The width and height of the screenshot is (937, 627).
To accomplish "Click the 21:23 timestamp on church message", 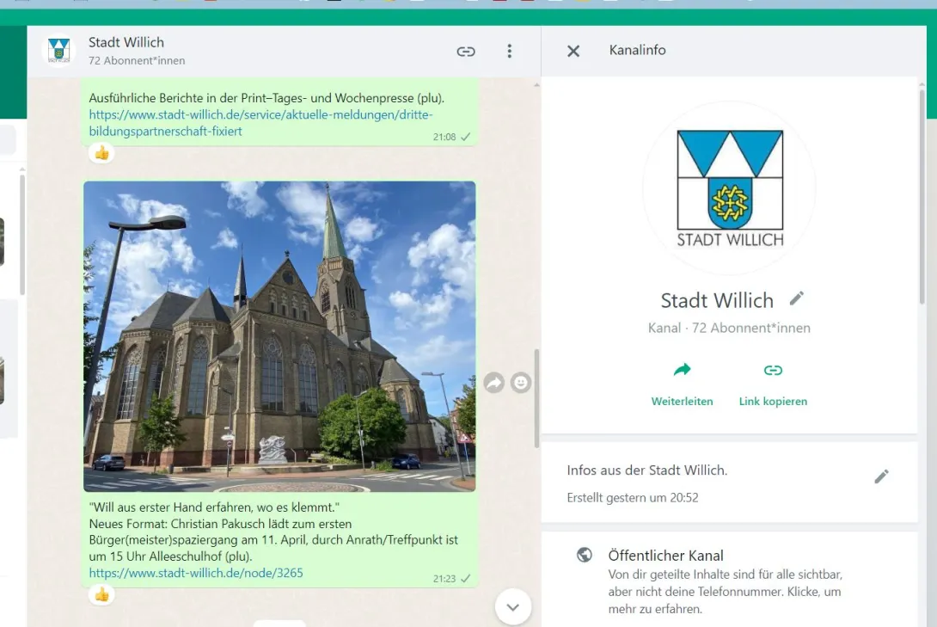I will pos(444,579).
